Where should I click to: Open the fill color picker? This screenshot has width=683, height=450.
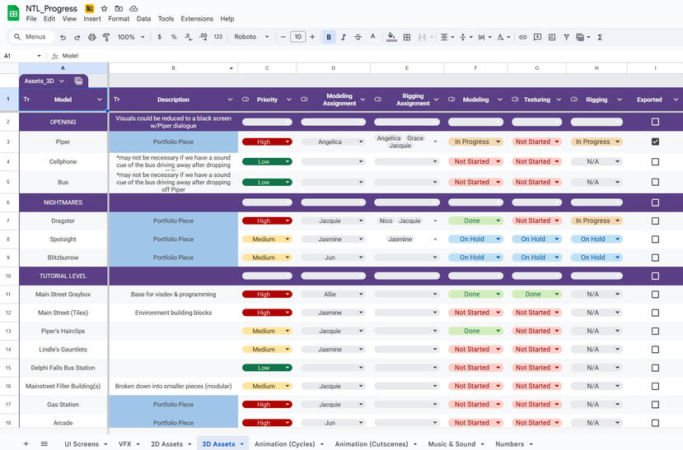point(391,37)
